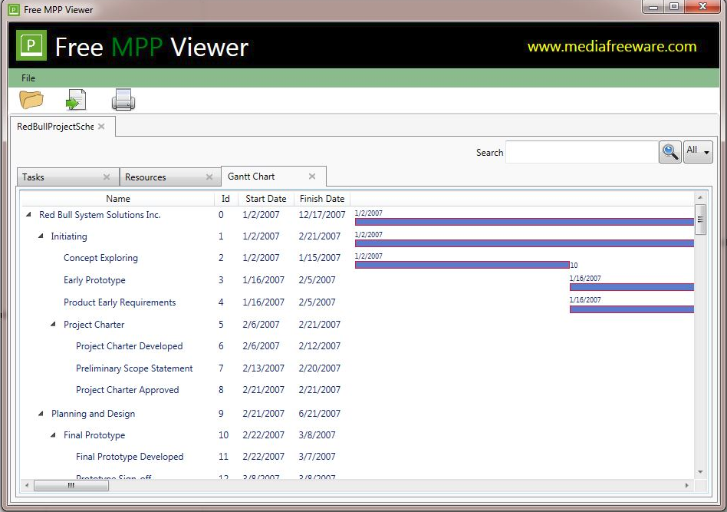Screen dimensions: 727x512
Task: Click the magnifier search button
Action: click(x=670, y=152)
